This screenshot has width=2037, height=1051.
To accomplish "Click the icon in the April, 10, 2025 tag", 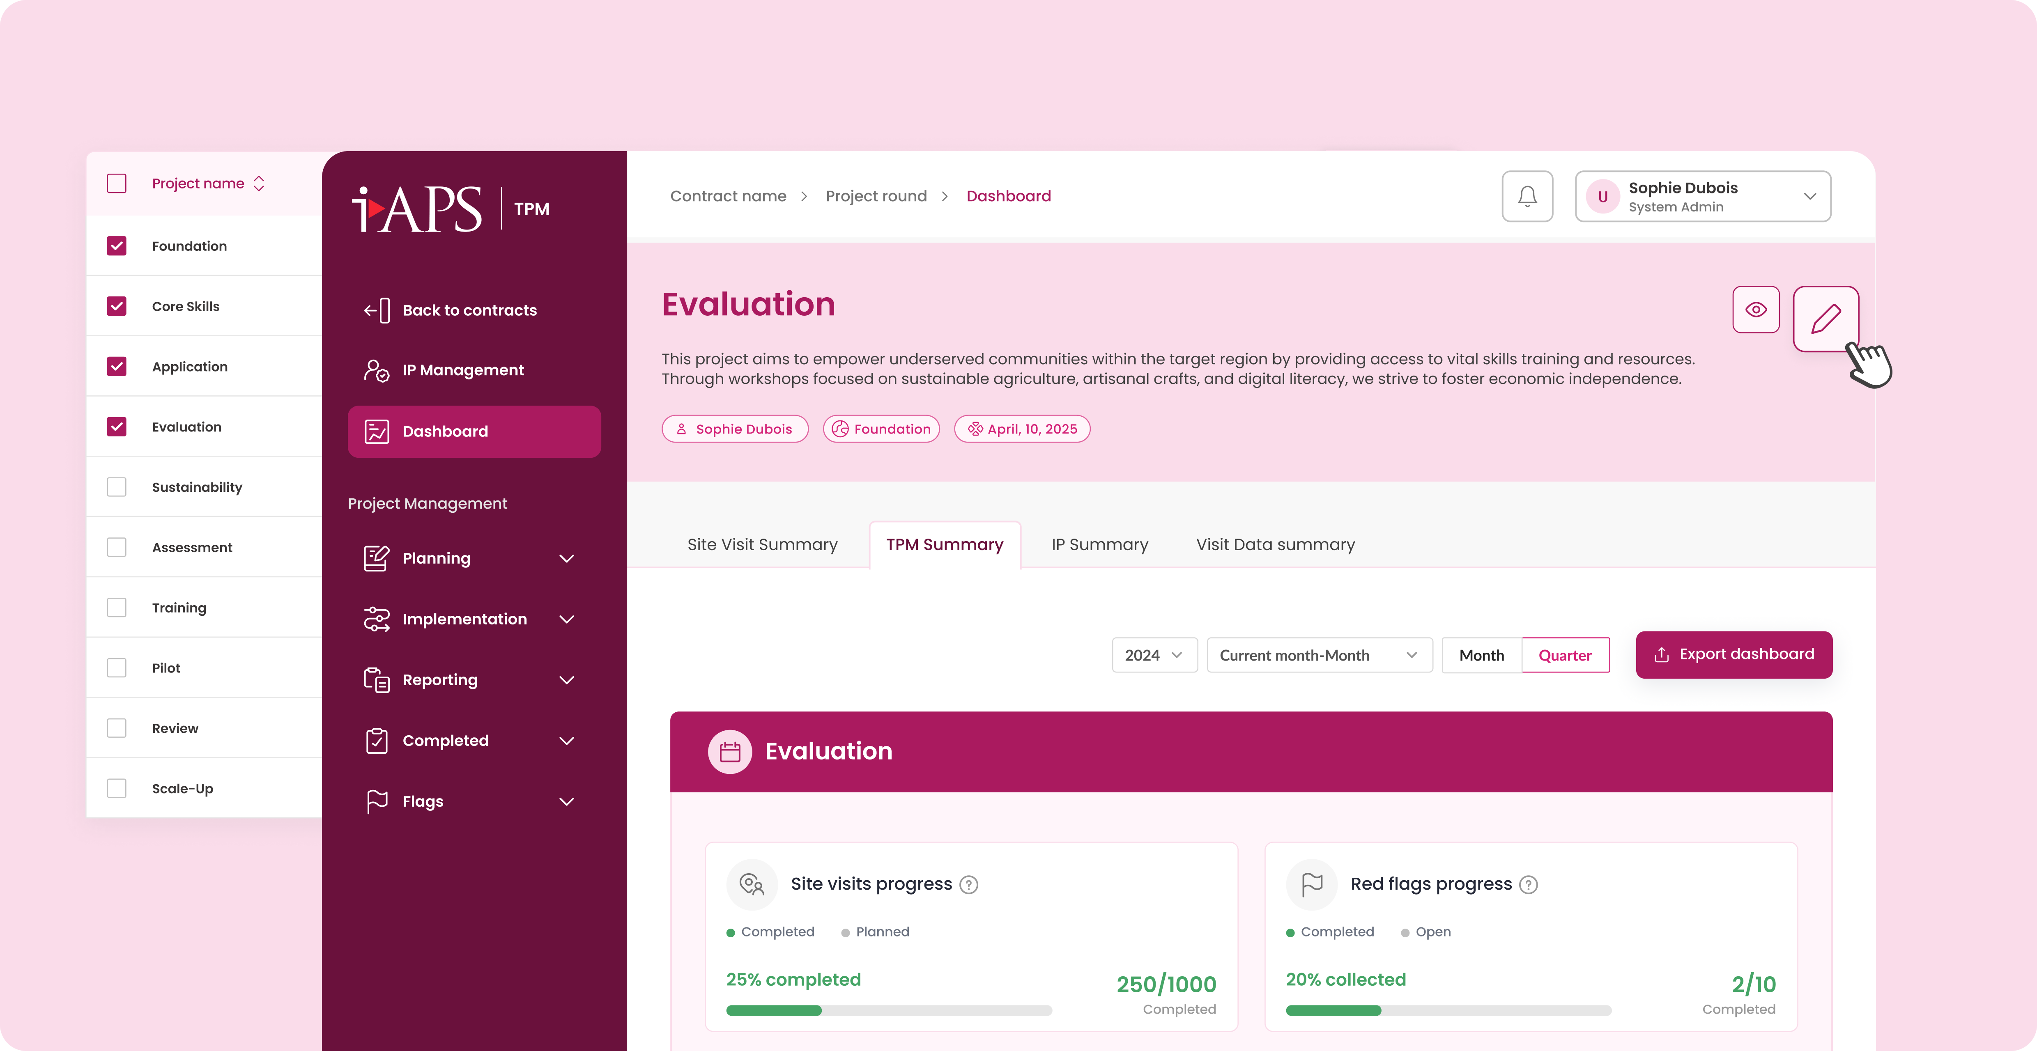I will tap(975, 429).
